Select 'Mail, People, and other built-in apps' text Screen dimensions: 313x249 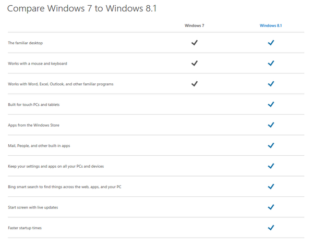click(x=39, y=145)
